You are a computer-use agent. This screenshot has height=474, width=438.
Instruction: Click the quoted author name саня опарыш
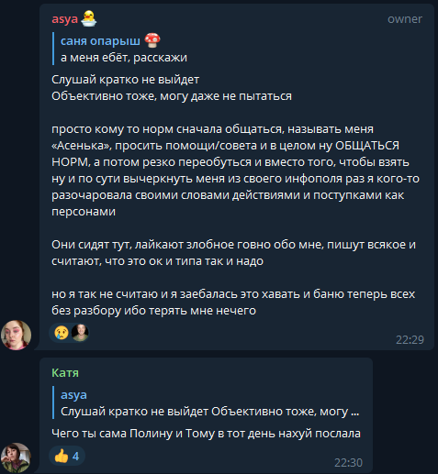100,40
